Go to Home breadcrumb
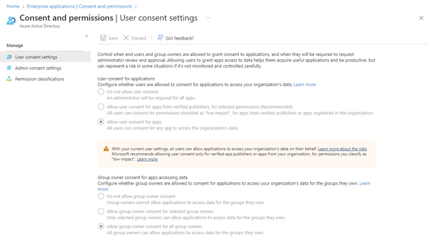Image resolution: width=433 pixels, height=250 pixels. (x=13, y=6)
